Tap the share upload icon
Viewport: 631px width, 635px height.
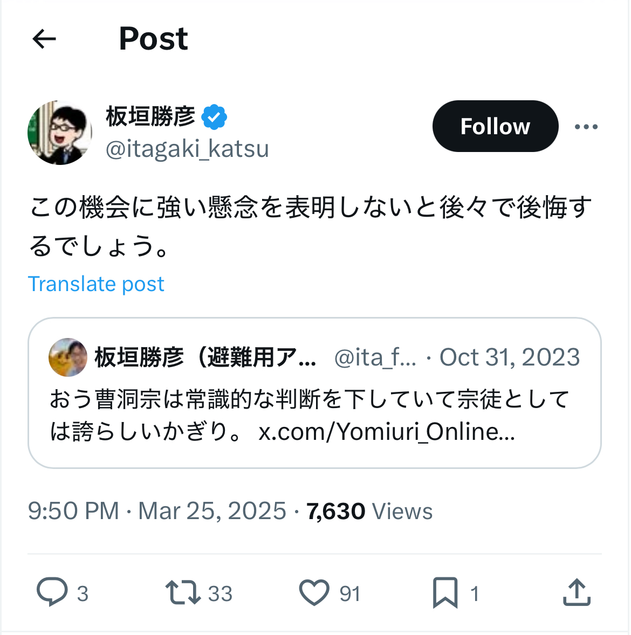577,592
